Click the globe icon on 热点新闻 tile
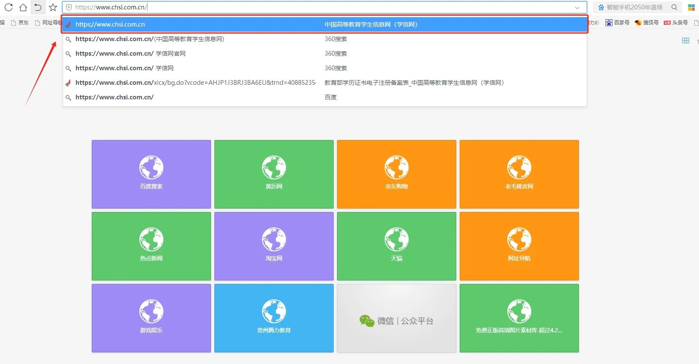Viewport: 699px width, 364px height. tap(151, 239)
